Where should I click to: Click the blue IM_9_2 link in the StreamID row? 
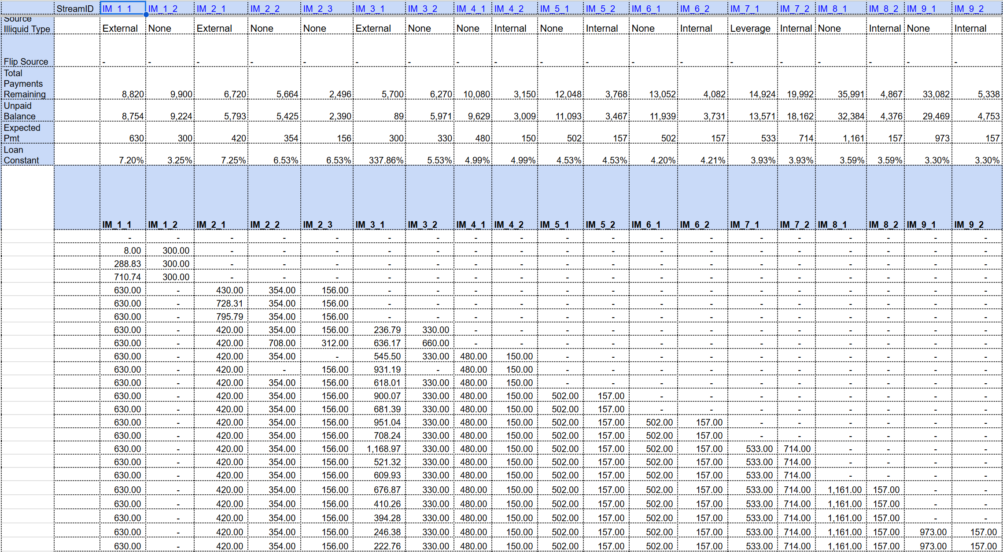969,9
